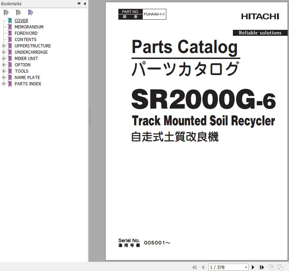Image resolution: width=289 pixels, height=271 pixels.
Task: Go to the next page
Action: [253, 267]
